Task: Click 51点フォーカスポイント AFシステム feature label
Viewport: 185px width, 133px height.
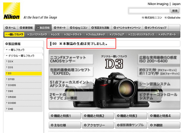Action: point(71,84)
